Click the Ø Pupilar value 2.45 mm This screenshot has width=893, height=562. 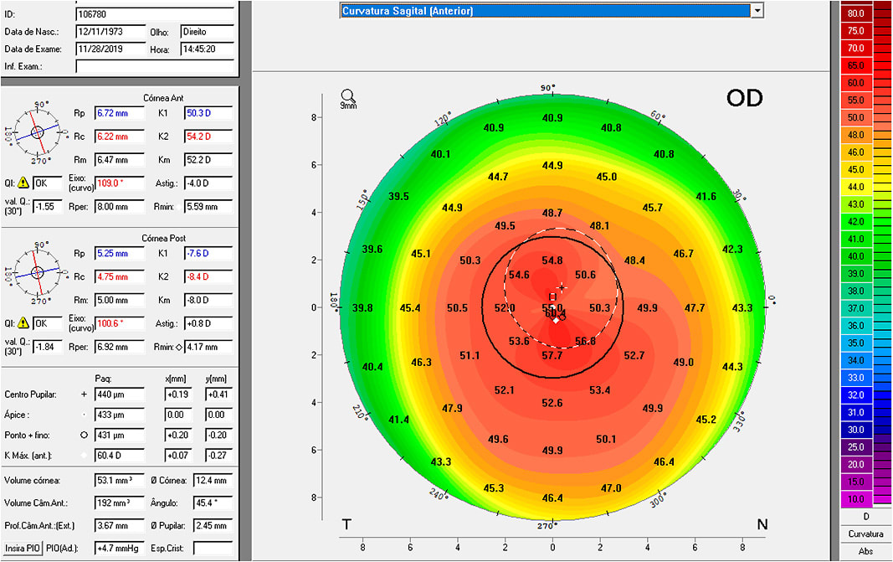coord(213,526)
